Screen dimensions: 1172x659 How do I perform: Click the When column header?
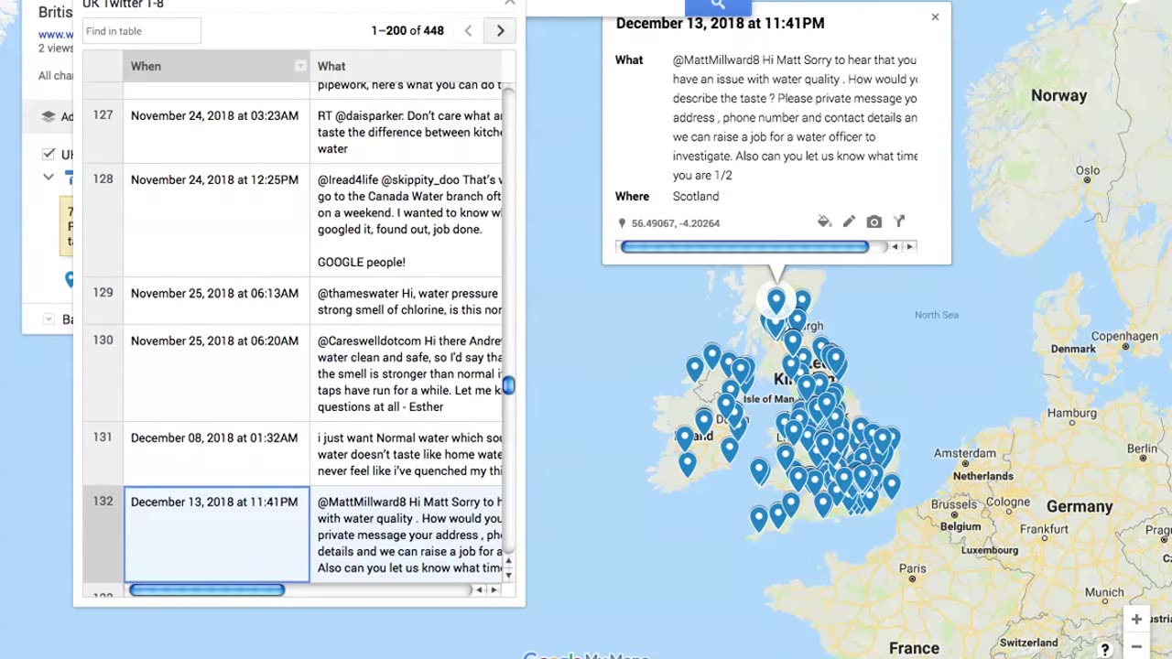click(x=216, y=66)
